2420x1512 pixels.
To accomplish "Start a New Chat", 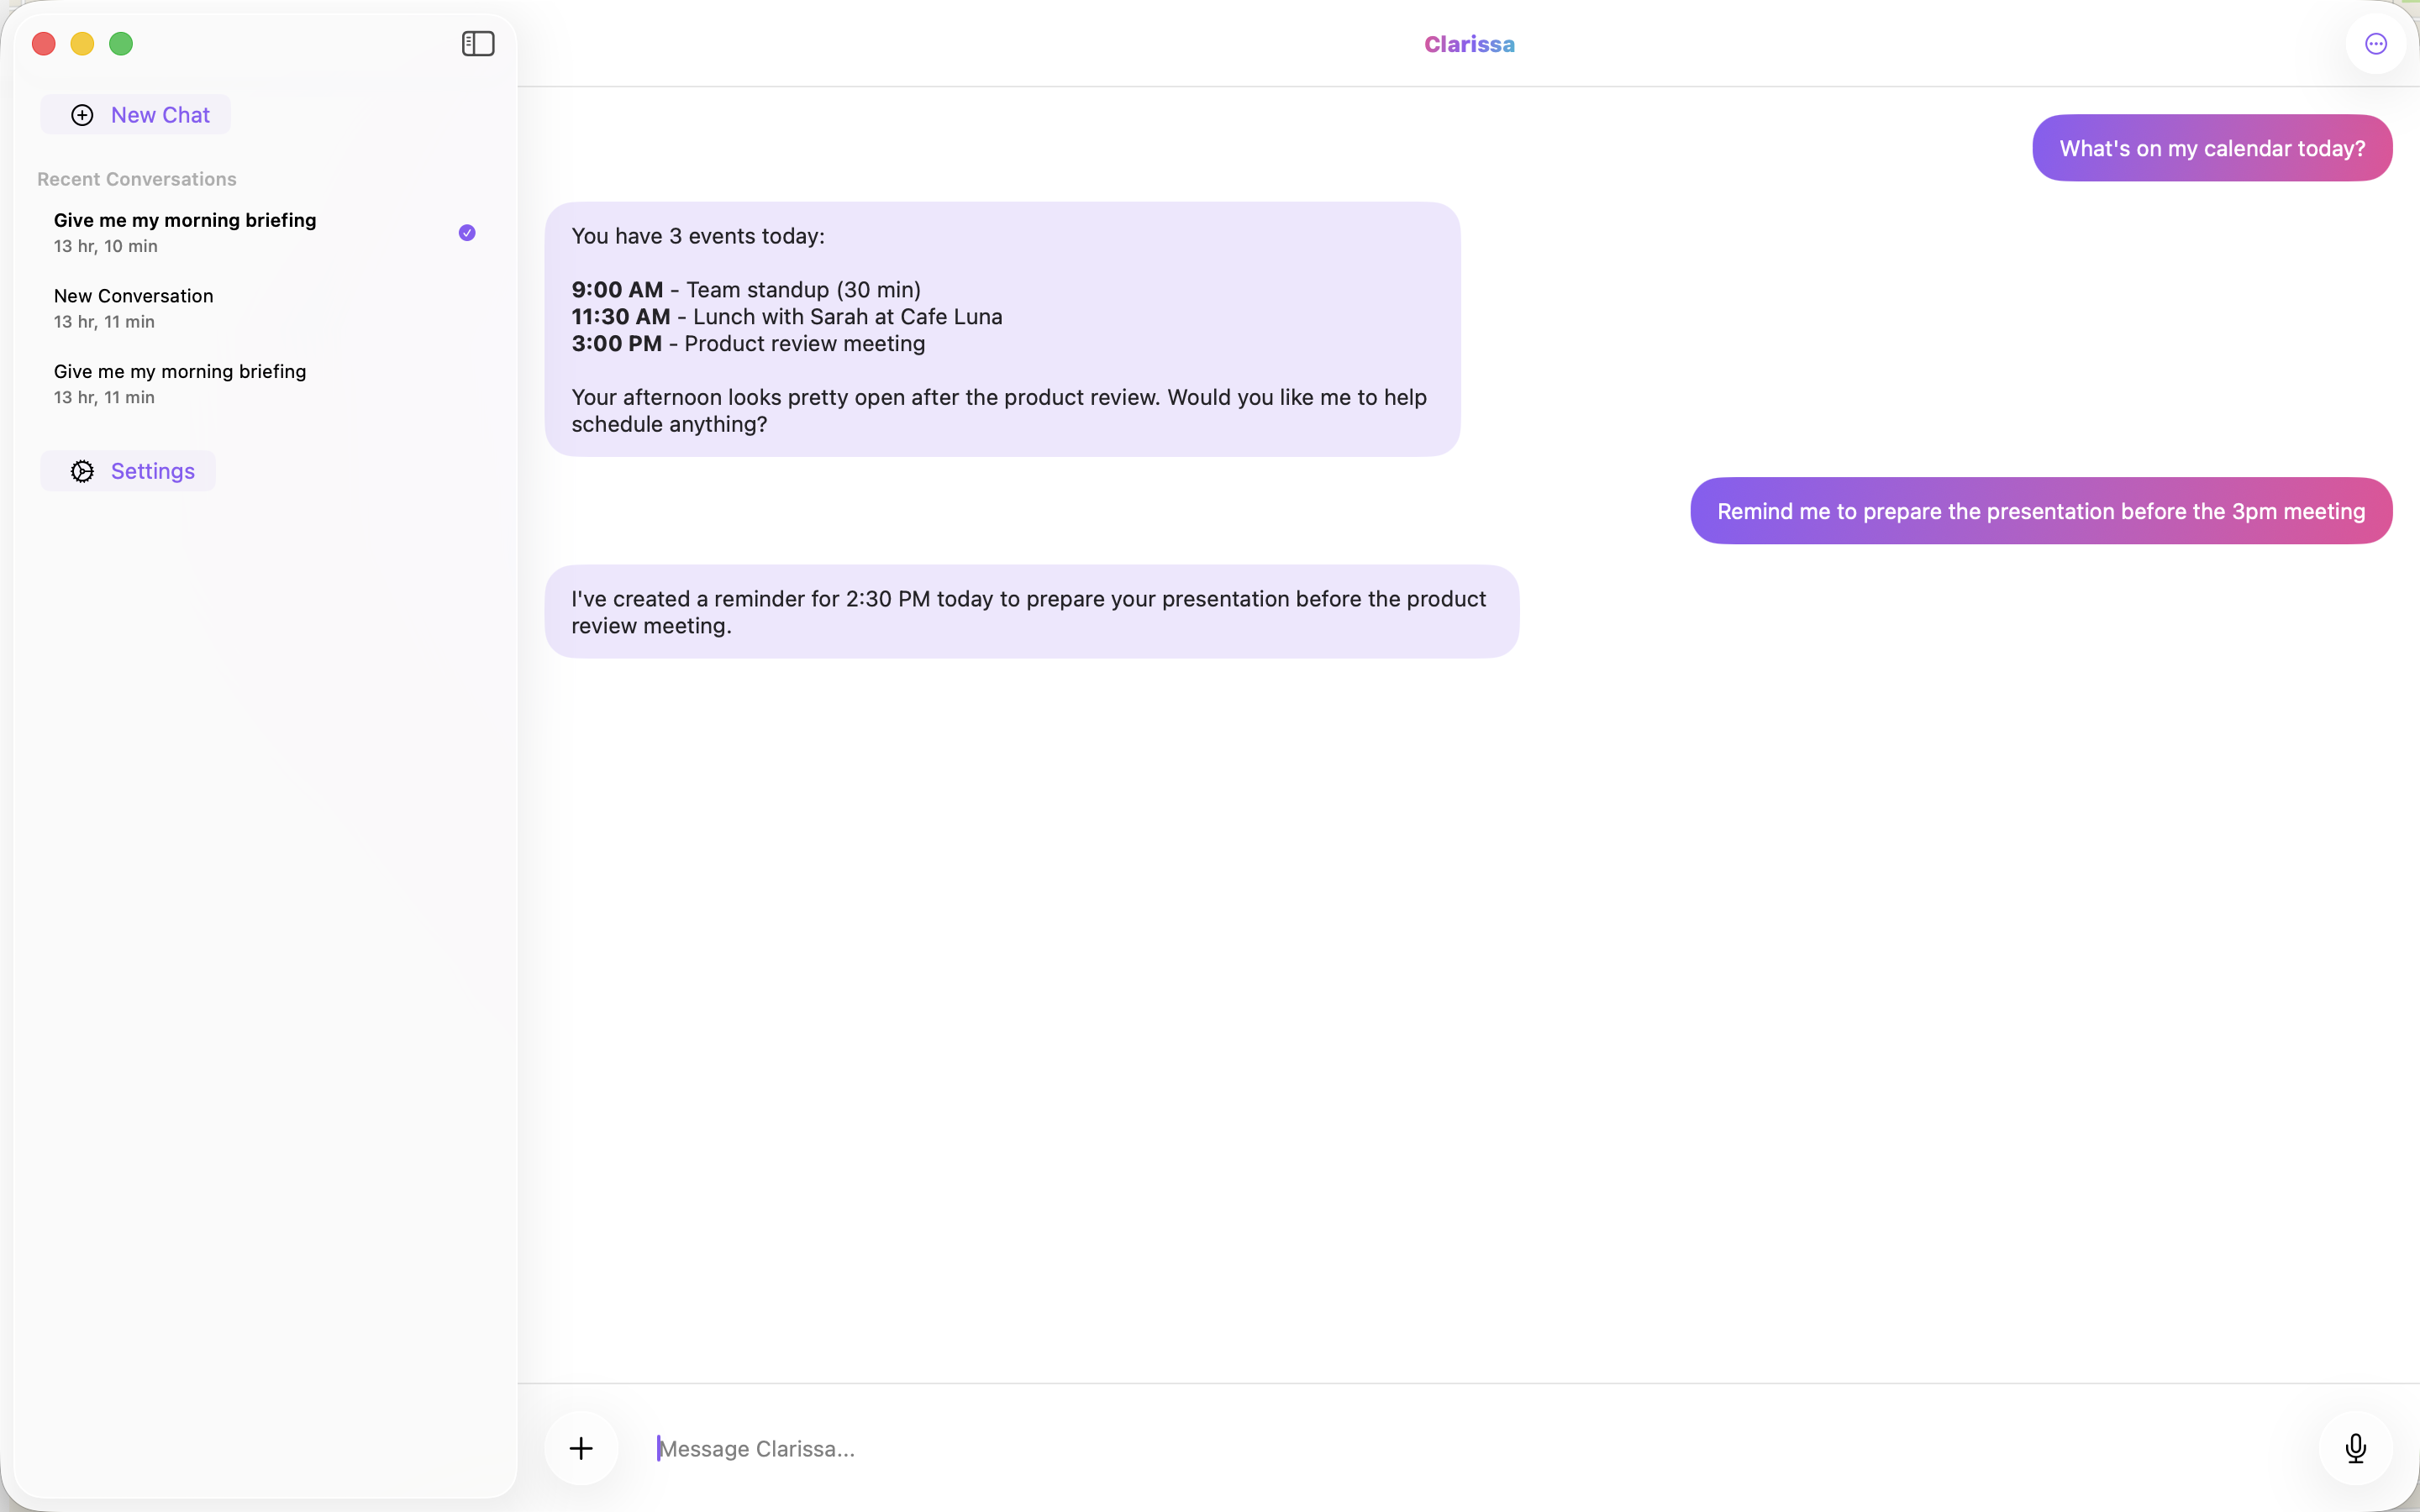I will coord(136,114).
